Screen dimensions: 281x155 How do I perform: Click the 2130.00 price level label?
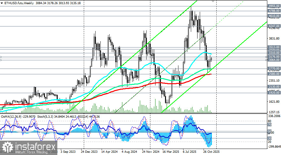tap(274, 86)
